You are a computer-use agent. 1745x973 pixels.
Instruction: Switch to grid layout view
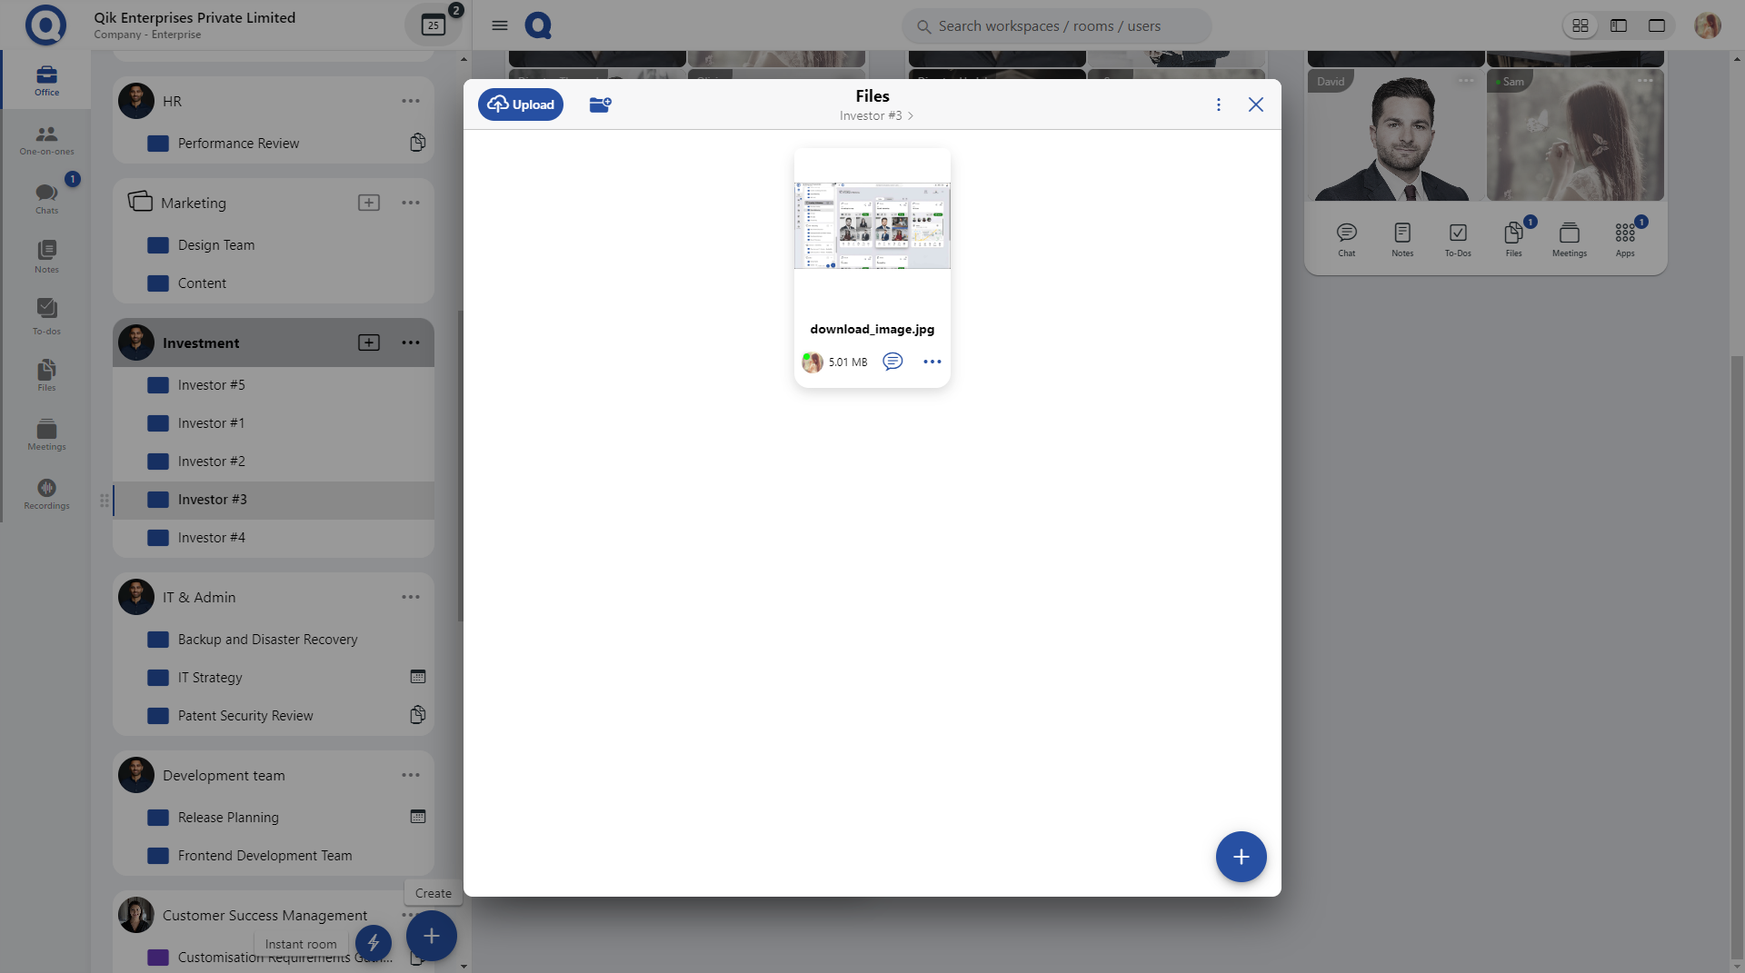pyautogui.click(x=1580, y=25)
